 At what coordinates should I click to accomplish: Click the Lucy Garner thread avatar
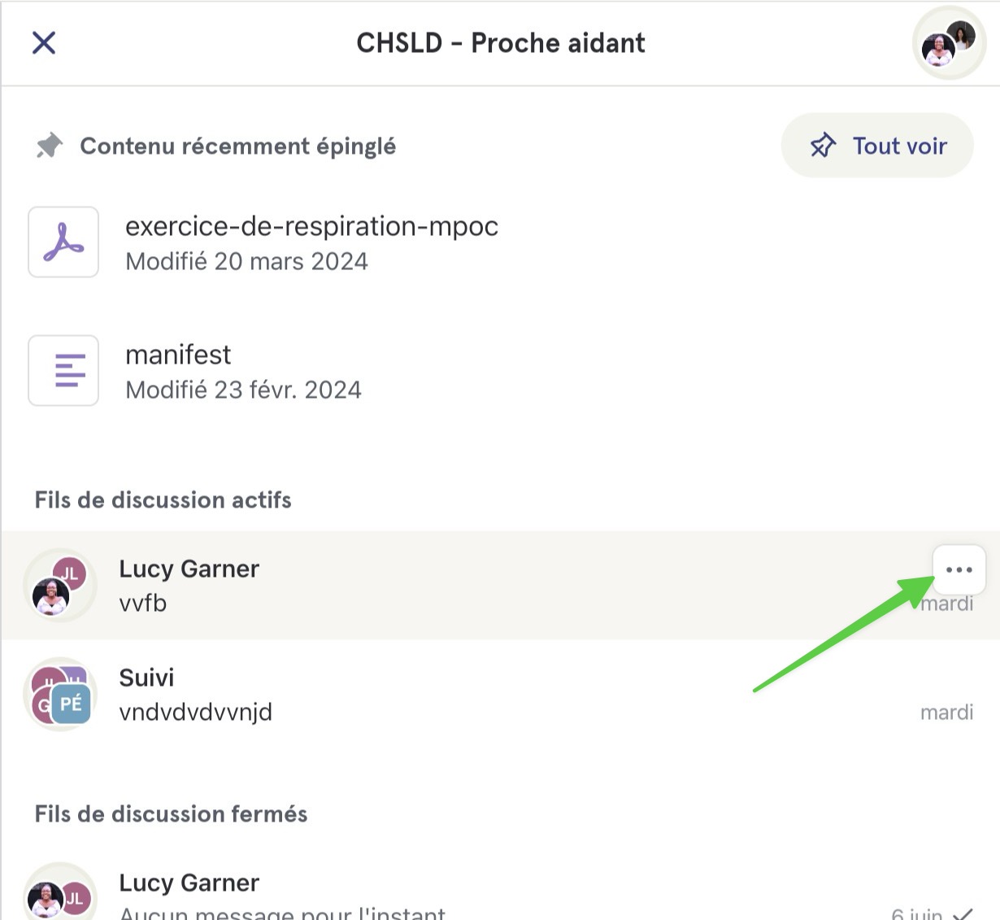point(60,585)
